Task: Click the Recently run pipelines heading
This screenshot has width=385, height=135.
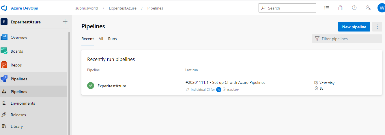Action: click(111, 59)
